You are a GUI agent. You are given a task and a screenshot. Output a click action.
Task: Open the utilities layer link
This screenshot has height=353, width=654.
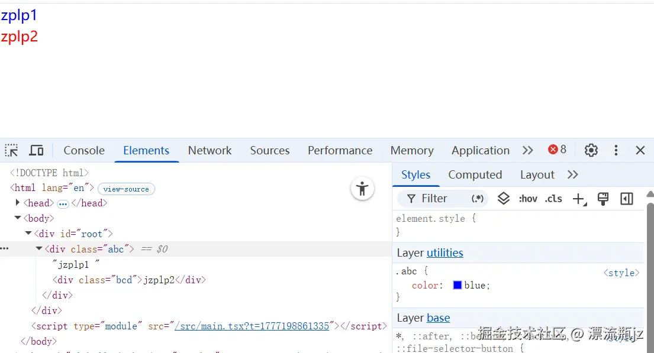pos(444,253)
